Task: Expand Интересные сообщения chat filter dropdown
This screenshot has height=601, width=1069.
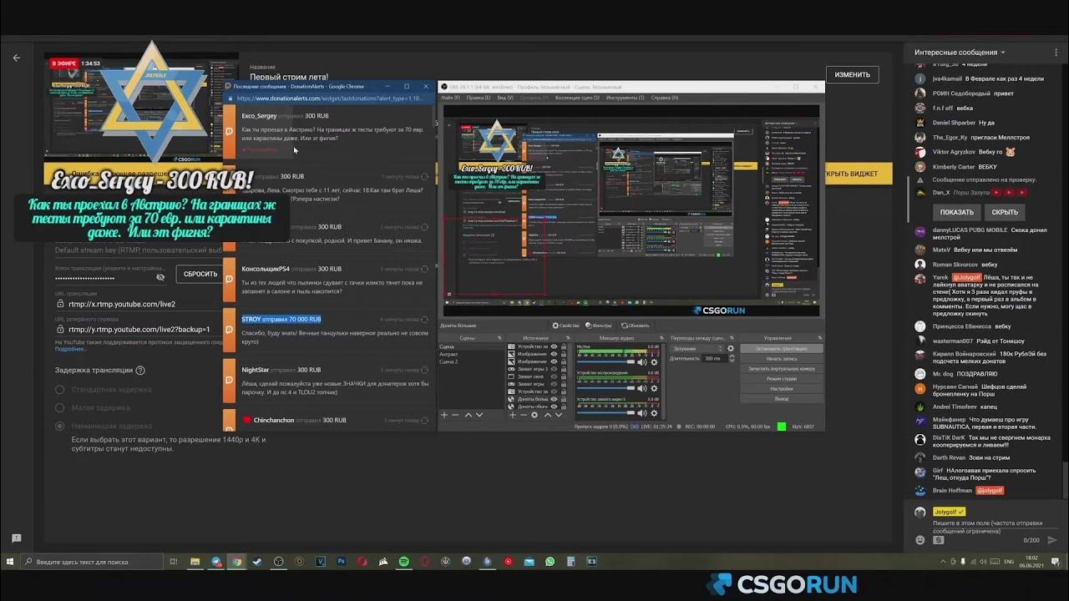Action: point(960,52)
